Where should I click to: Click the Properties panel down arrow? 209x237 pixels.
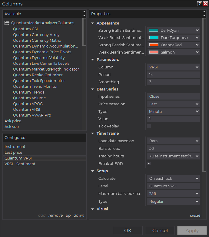[204, 15]
